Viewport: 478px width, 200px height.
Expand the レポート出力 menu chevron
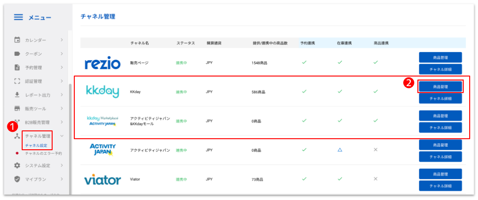[61, 95]
